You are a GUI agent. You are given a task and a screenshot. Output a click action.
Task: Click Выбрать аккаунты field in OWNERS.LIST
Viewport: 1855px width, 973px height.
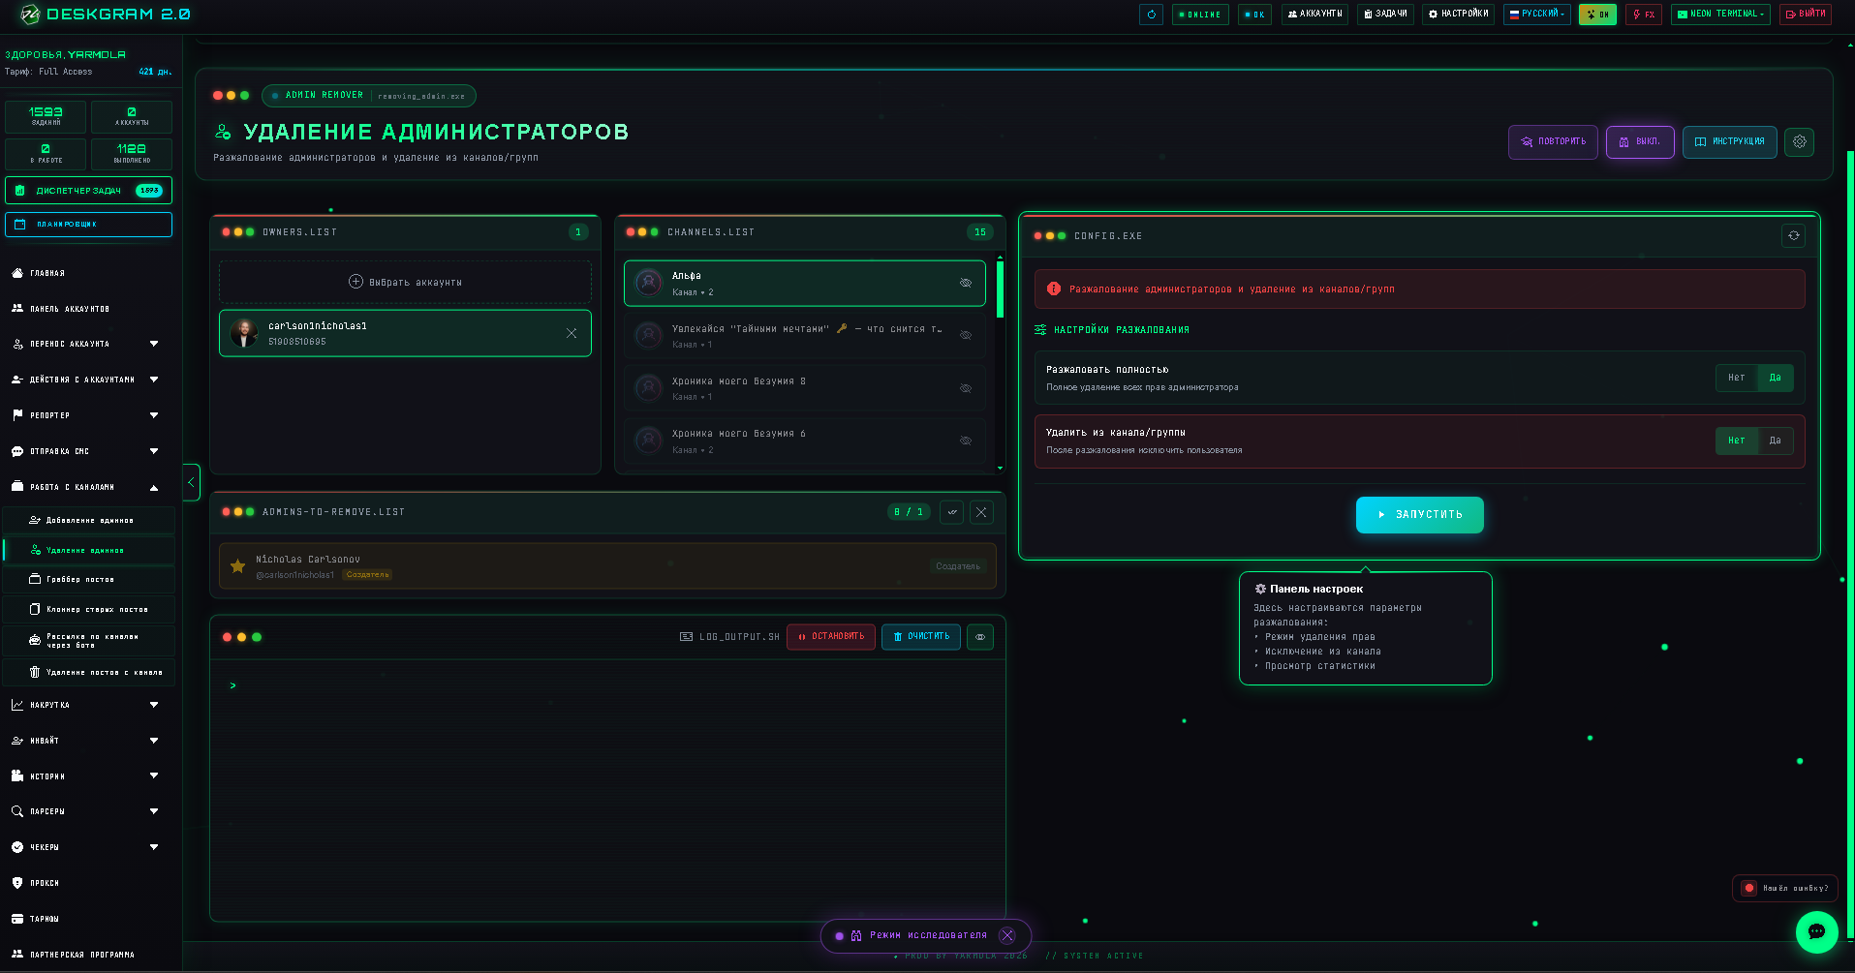[x=405, y=282]
